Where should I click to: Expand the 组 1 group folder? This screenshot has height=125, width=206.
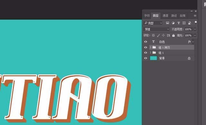[151, 53]
